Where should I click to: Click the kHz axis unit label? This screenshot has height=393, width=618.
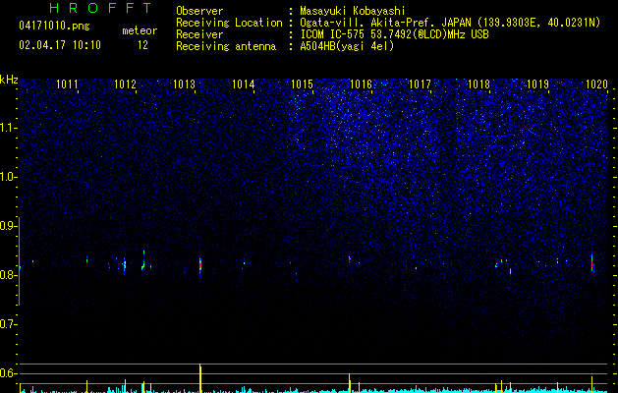pos(9,80)
